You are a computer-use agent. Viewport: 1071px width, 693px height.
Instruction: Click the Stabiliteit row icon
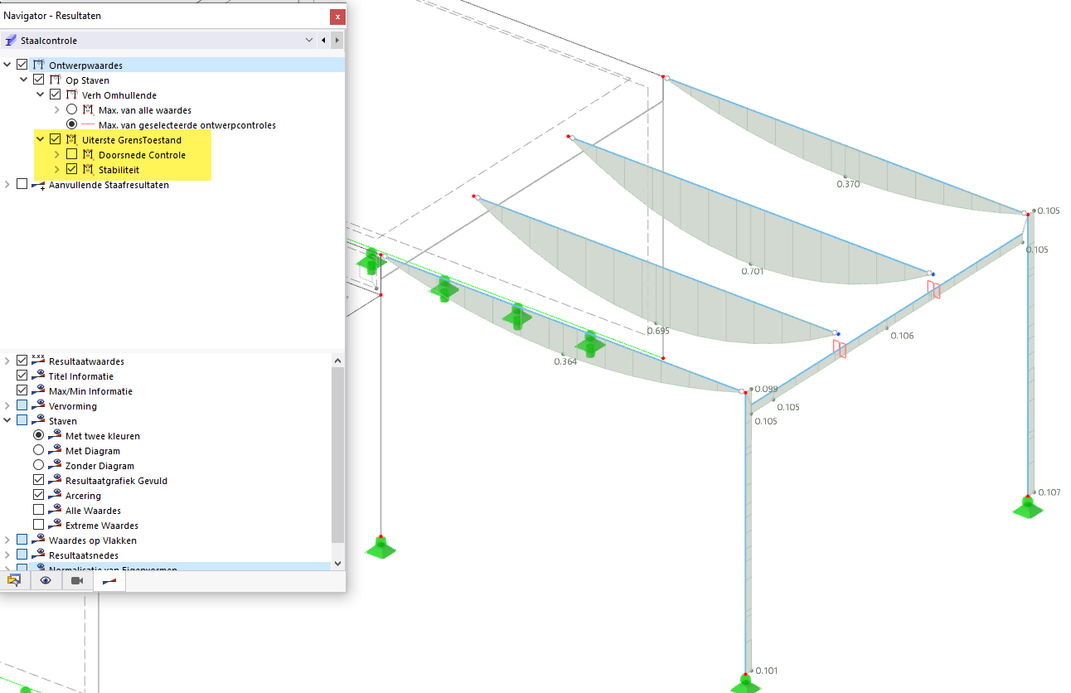pos(88,170)
